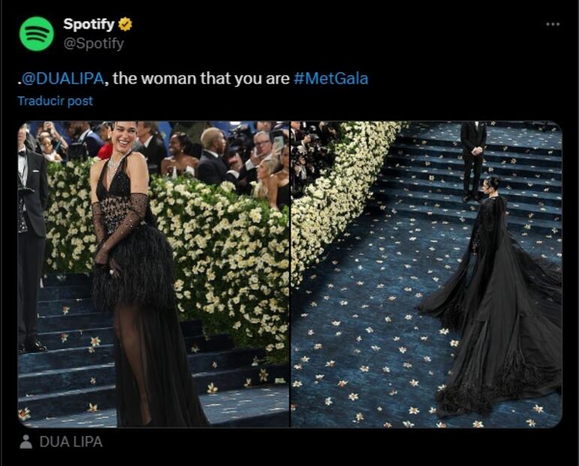Viewport: 579px width, 466px height.
Task: Click the text "the woman that you are"
Action: (x=201, y=79)
